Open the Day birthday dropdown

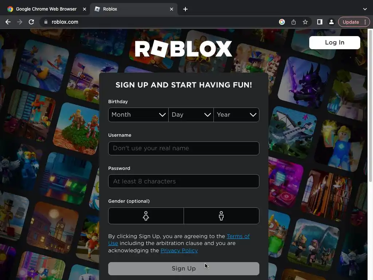(191, 115)
